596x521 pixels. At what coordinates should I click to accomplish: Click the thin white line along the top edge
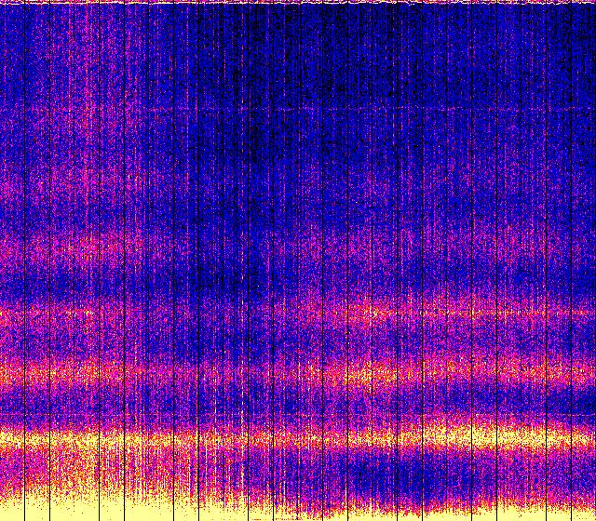[x=298, y=2]
